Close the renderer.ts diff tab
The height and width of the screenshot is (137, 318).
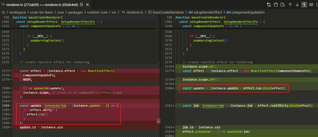click(x=87, y=4)
